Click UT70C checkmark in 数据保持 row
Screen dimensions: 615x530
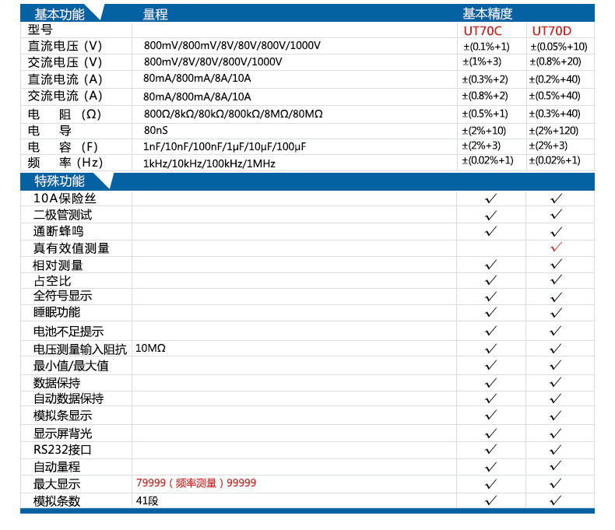click(490, 382)
